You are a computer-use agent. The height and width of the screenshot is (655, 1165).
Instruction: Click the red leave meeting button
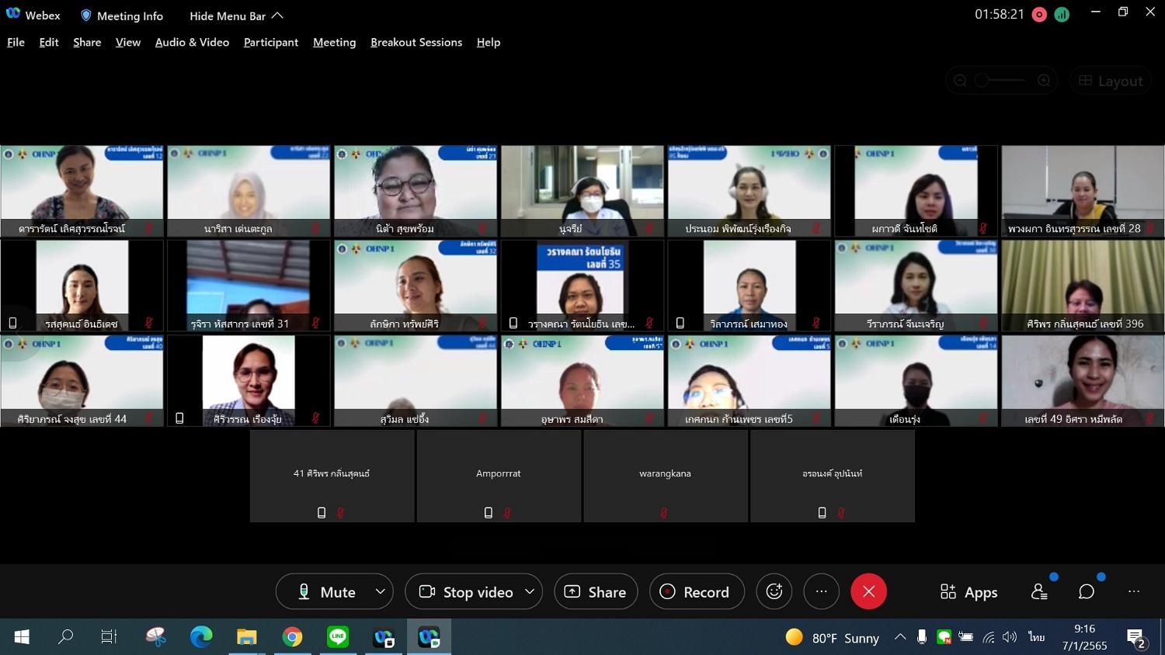(868, 591)
